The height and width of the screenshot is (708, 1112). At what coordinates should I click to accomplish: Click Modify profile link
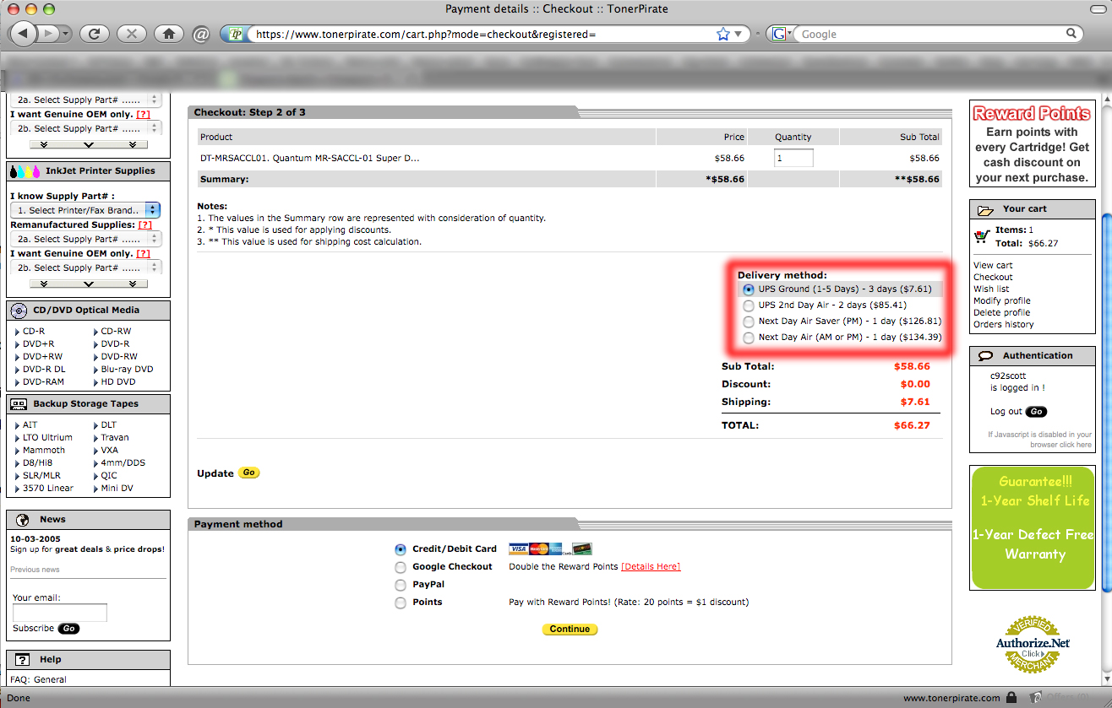1002,300
